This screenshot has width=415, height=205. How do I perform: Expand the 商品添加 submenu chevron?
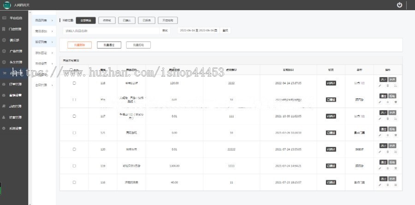point(52,31)
